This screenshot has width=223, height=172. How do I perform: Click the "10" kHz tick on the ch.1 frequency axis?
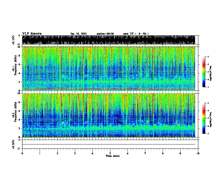click(19, 47)
